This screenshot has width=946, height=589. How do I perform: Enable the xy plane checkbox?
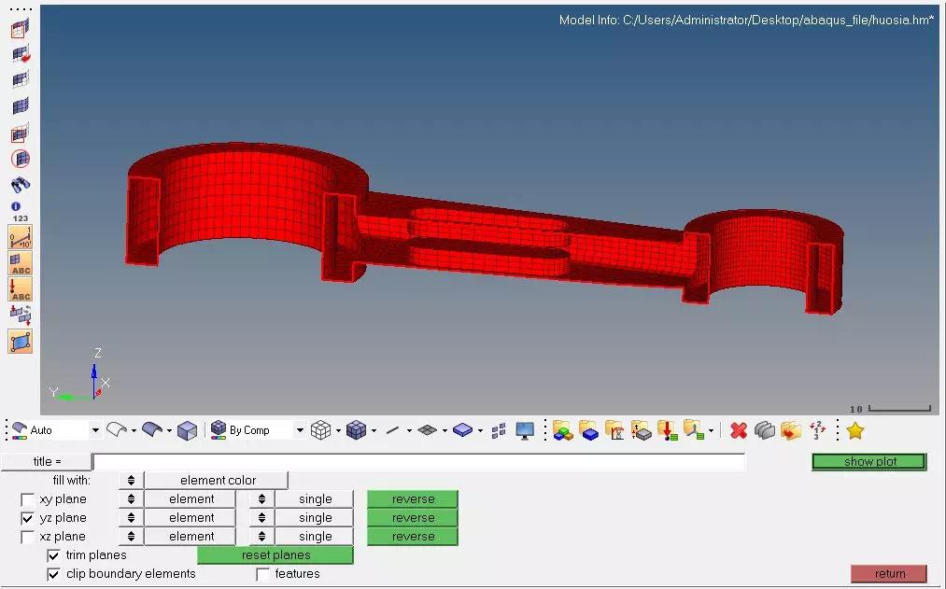click(27, 499)
